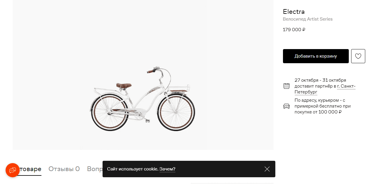
Task: Switch to the Отзывы 0 tab
Action: (64, 169)
